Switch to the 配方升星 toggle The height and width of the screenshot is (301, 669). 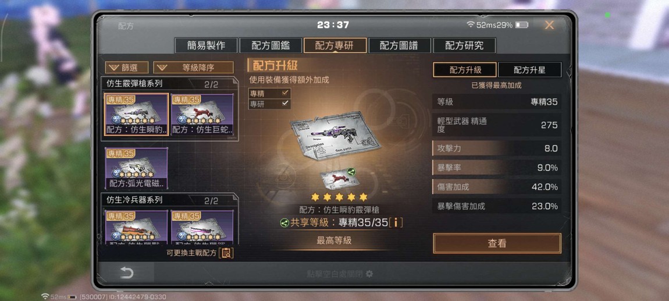529,70
